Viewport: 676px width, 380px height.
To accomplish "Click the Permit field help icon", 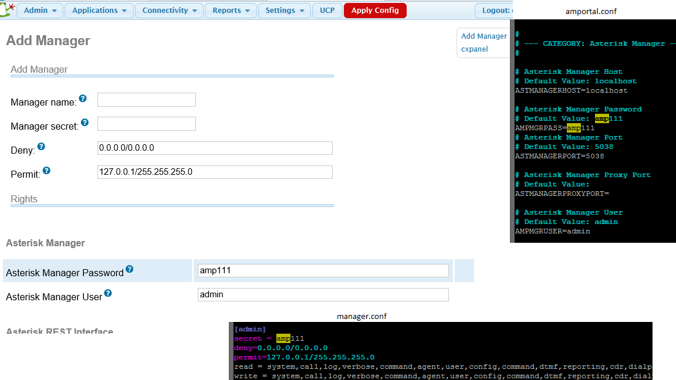I will coord(46,171).
